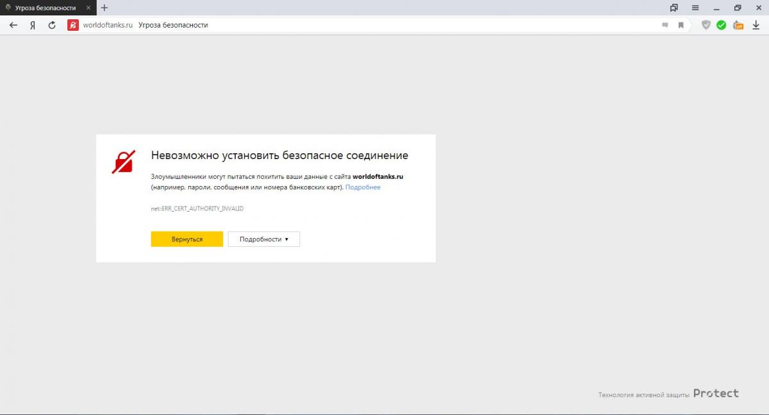Select the 'Угроза безопасности' tab
This screenshot has width=769, height=415.
coord(48,8)
